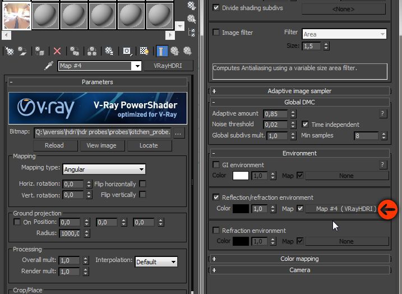Open Material Editor Options icon
The height and width of the screenshot is (294, 402).
192,6
